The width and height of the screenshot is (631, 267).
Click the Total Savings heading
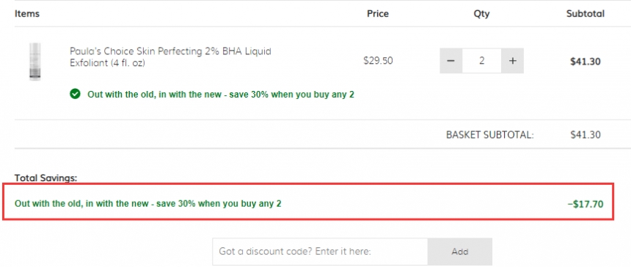tap(46, 178)
